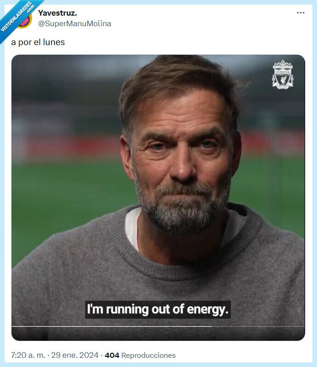Click the progress bar's current playhead point

[212, 326]
